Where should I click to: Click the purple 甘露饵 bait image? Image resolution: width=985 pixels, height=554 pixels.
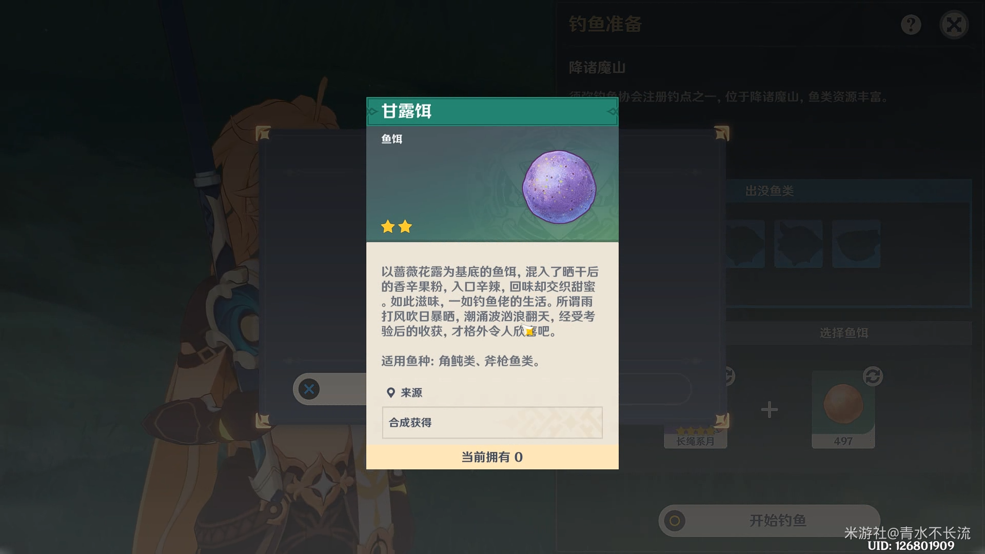pyautogui.click(x=559, y=187)
